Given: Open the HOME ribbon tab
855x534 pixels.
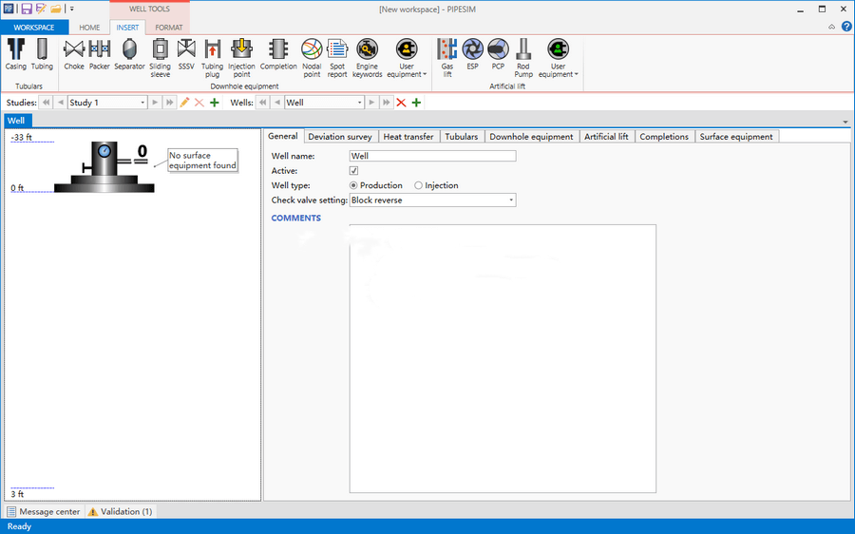Looking at the screenshot, I should (x=89, y=28).
